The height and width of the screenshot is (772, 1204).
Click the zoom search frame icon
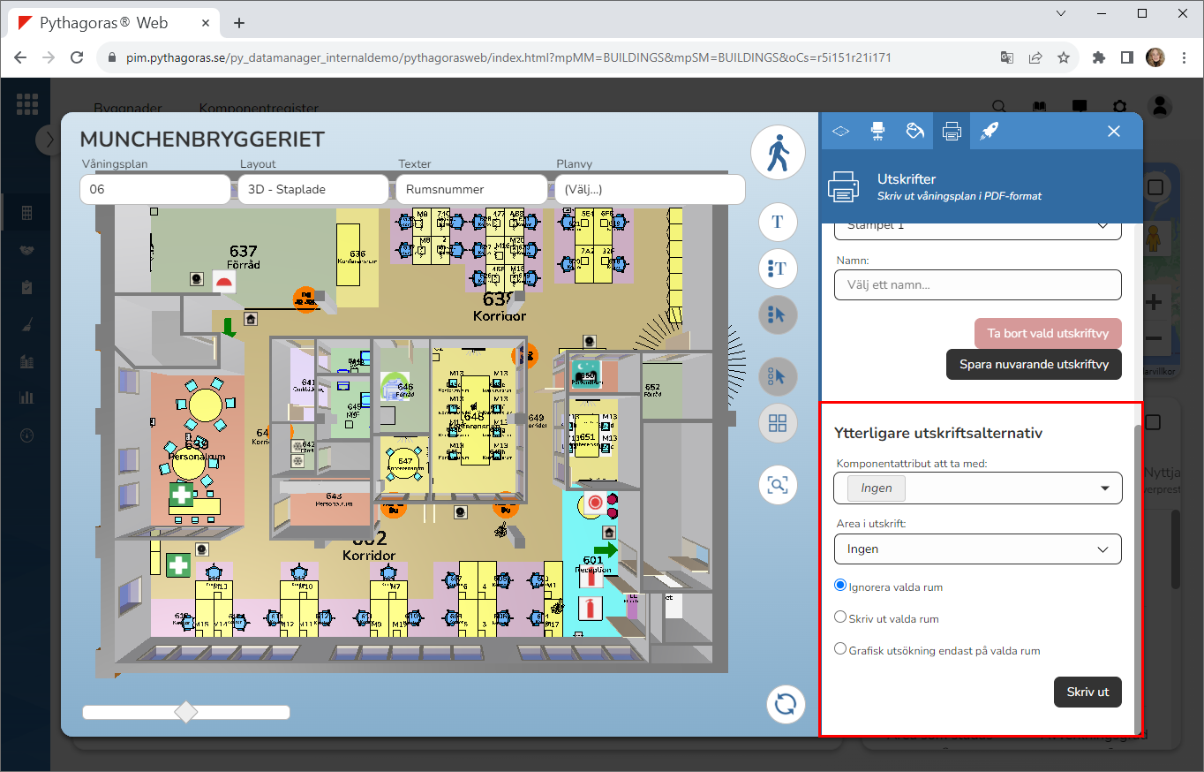(778, 485)
